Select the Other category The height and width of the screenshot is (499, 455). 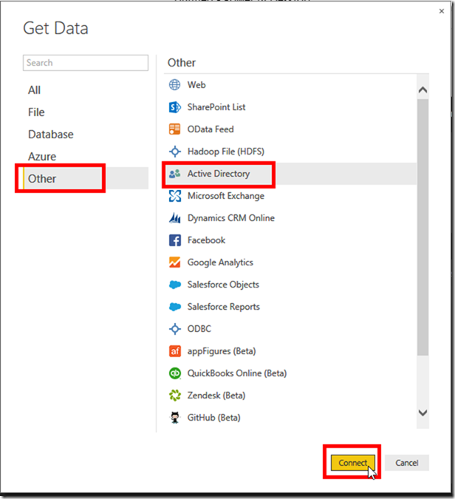click(86, 178)
